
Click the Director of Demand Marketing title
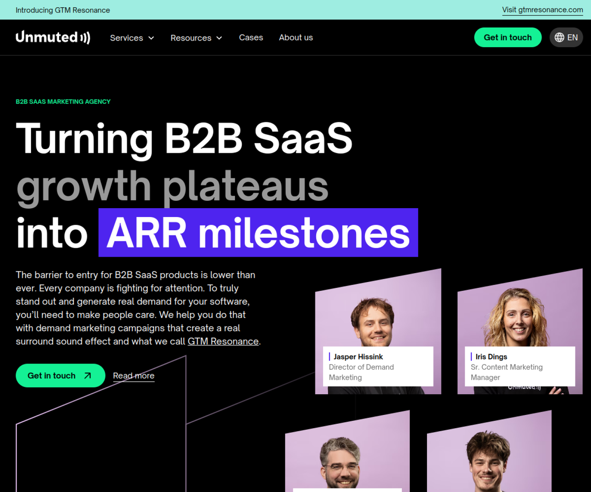[x=362, y=372]
